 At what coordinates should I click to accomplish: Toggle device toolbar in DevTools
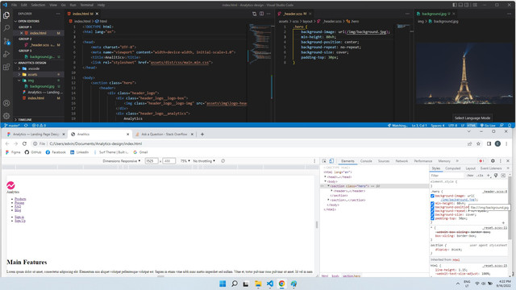pos(331,161)
